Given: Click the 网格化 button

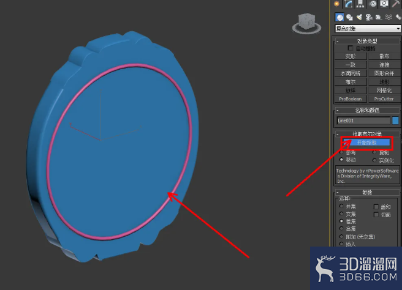Looking at the screenshot, I should click(x=384, y=91).
